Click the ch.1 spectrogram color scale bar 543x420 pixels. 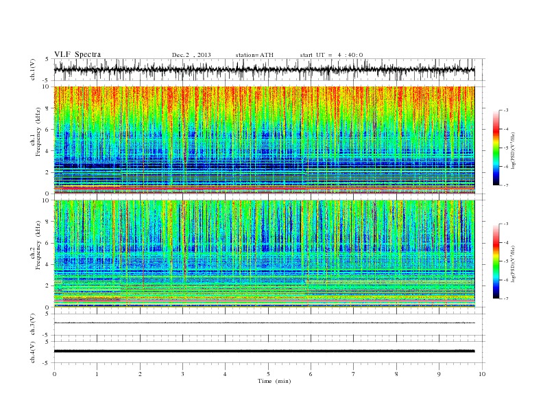496,148
